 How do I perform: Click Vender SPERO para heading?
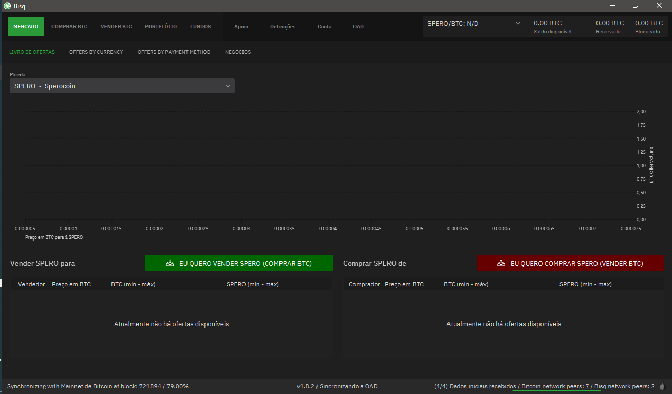pos(43,263)
